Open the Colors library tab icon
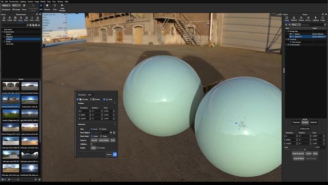The width and height of the screenshot is (328, 185). [10, 18]
